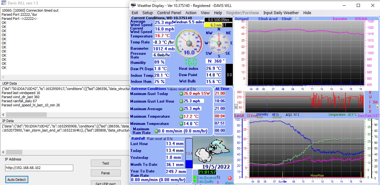The width and height of the screenshot is (380, 185).
Task: Click the wind direction value N 360°
Action: (x=216, y=61)
